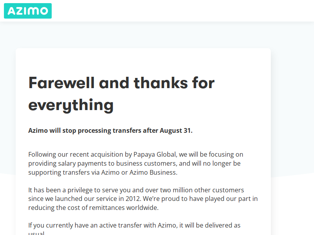Screen dimensions: 314x235
Task: Click the 'Farewell and thanks for' heading line
Action: pos(121,83)
